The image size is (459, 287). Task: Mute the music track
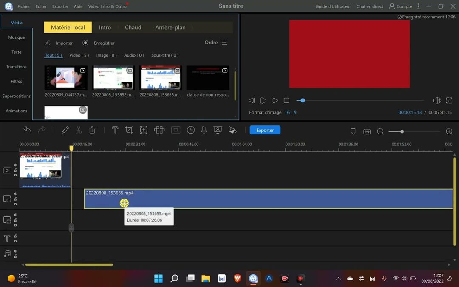pyautogui.click(x=15, y=251)
